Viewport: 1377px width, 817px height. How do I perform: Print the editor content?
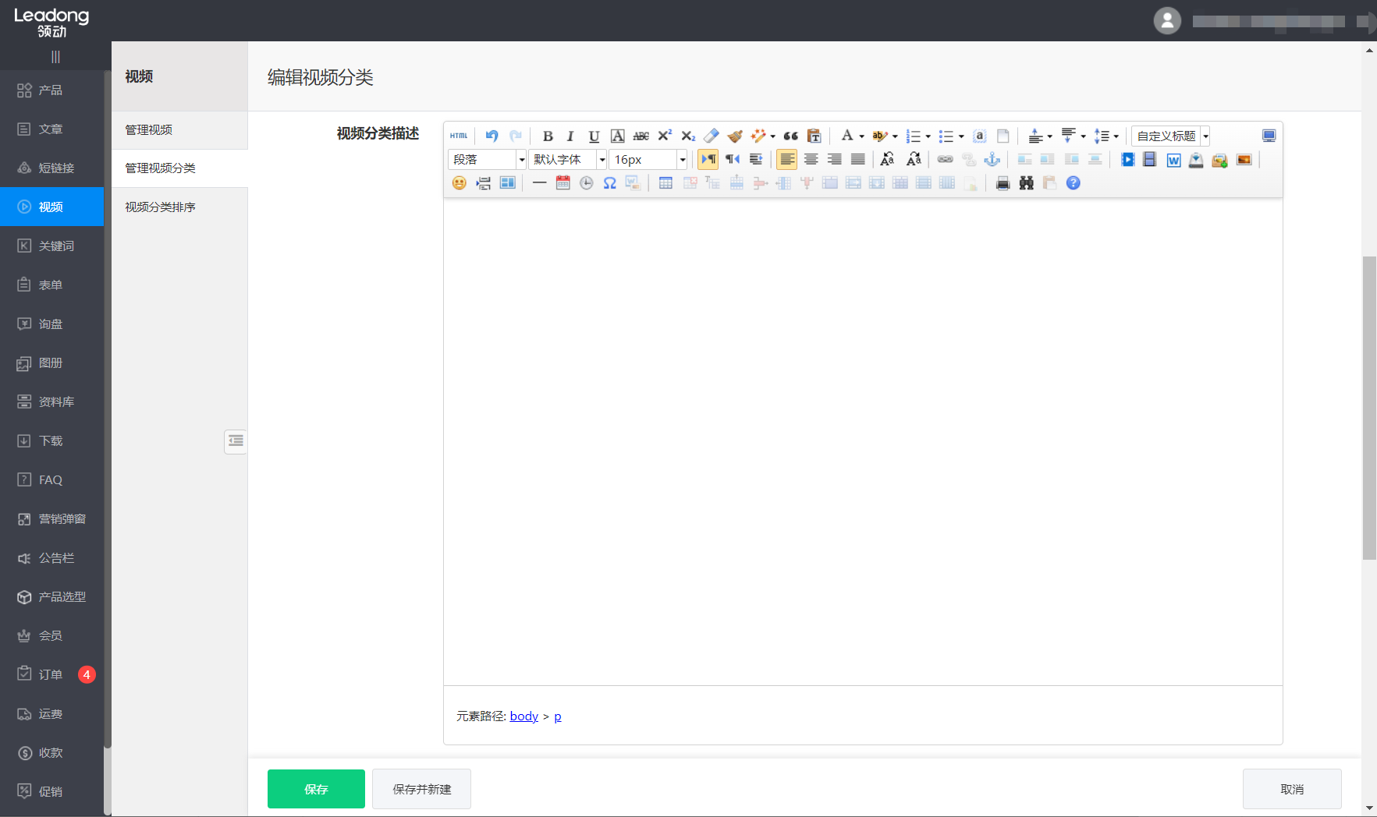pyautogui.click(x=1003, y=182)
